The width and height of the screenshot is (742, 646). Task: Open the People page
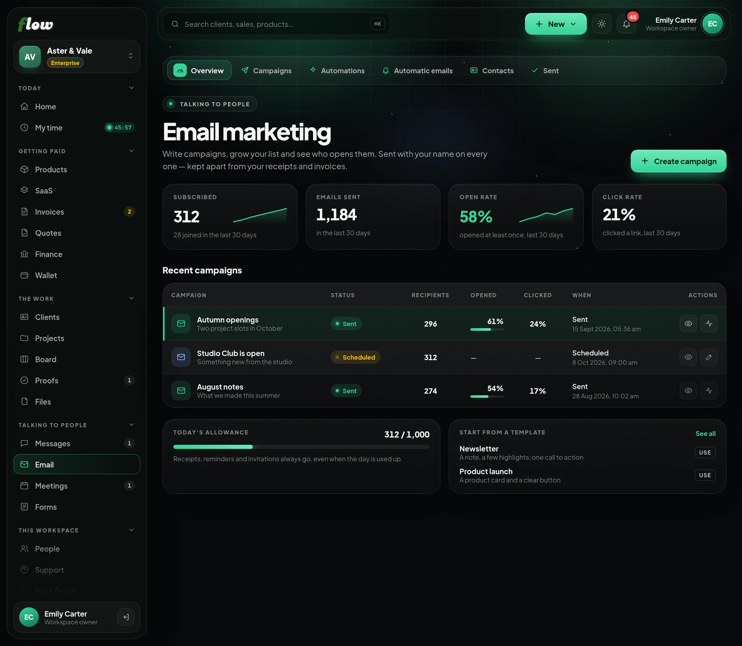click(77, 549)
